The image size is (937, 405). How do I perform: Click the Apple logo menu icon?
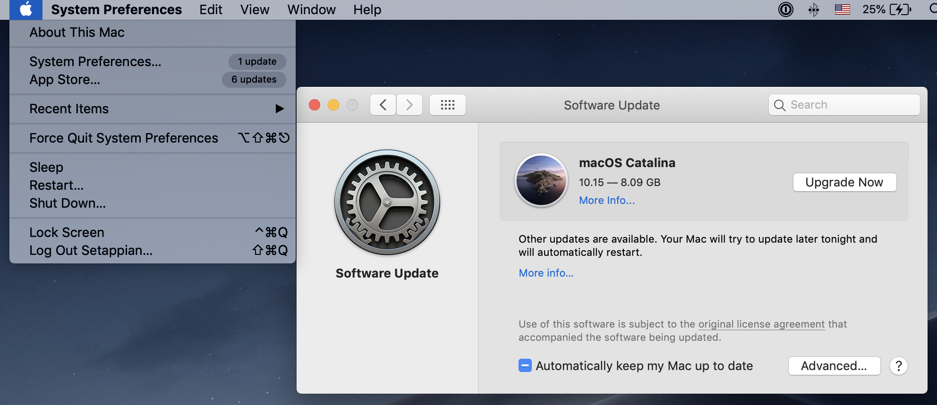(26, 9)
